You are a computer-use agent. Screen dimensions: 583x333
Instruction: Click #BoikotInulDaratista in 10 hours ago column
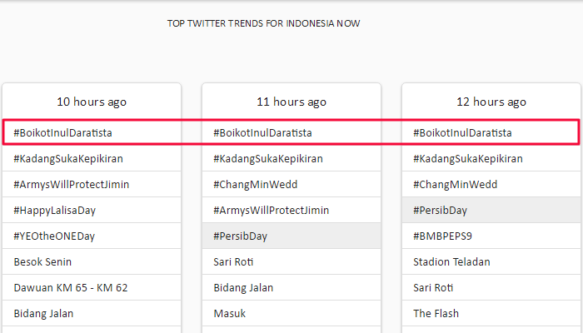63,132
